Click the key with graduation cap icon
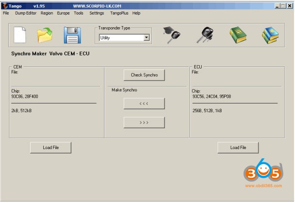 click(x=172, y=35)
